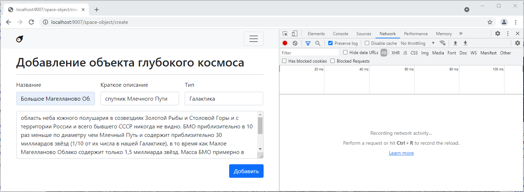Click the Краткое описание input field
524x192 pixels.
[140, 98]
